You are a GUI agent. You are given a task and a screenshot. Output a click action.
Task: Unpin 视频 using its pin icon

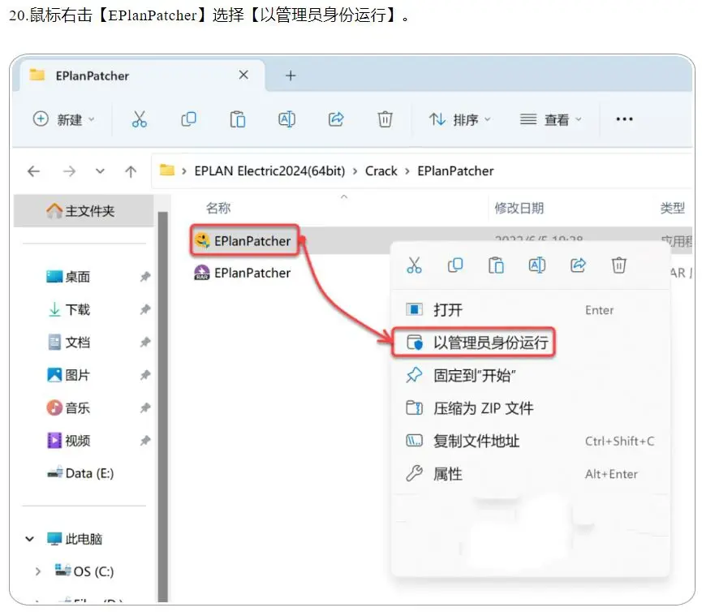click(x=144, y=441)
